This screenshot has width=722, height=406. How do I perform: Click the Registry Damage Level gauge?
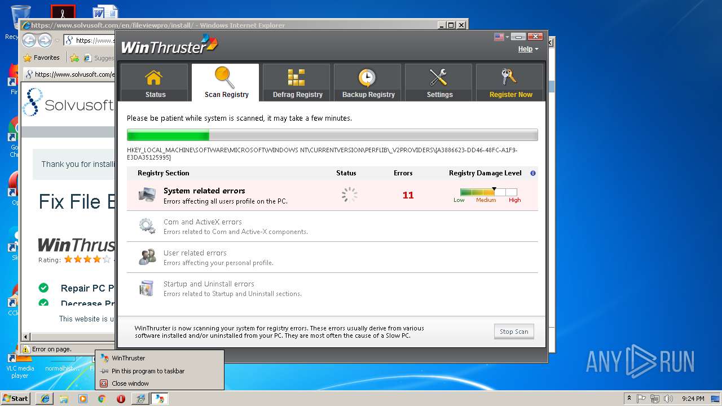click(x=488, y=192)
